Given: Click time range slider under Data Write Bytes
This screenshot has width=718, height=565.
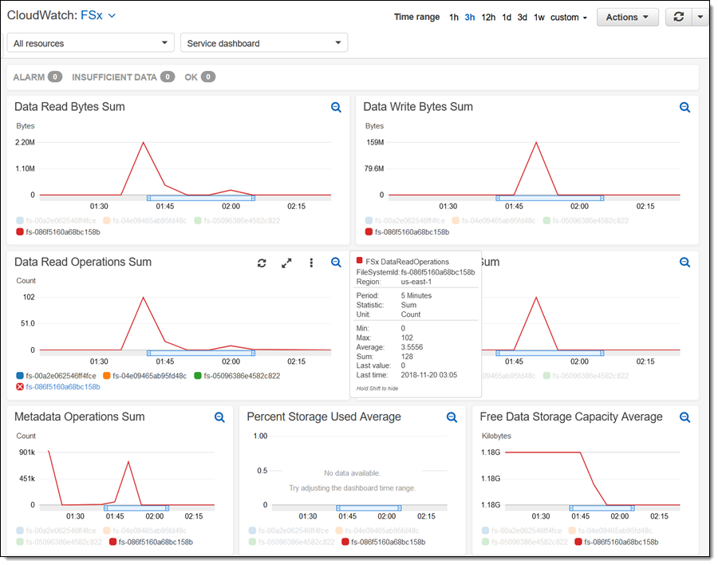Looking at the screenshot, I should pos(549,198).
